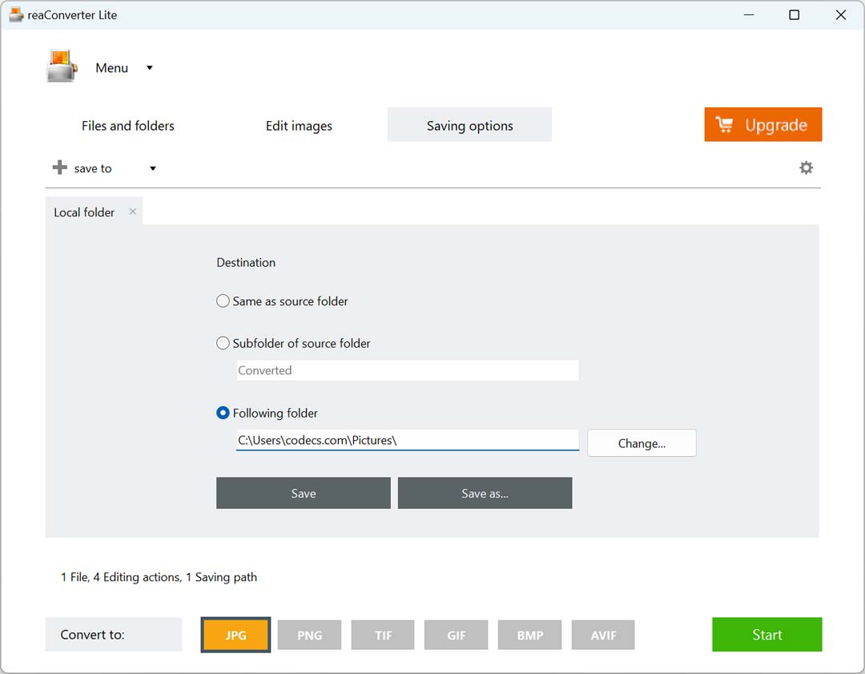Click the Change... button
The image size is (865, 674).
(642, 443)
